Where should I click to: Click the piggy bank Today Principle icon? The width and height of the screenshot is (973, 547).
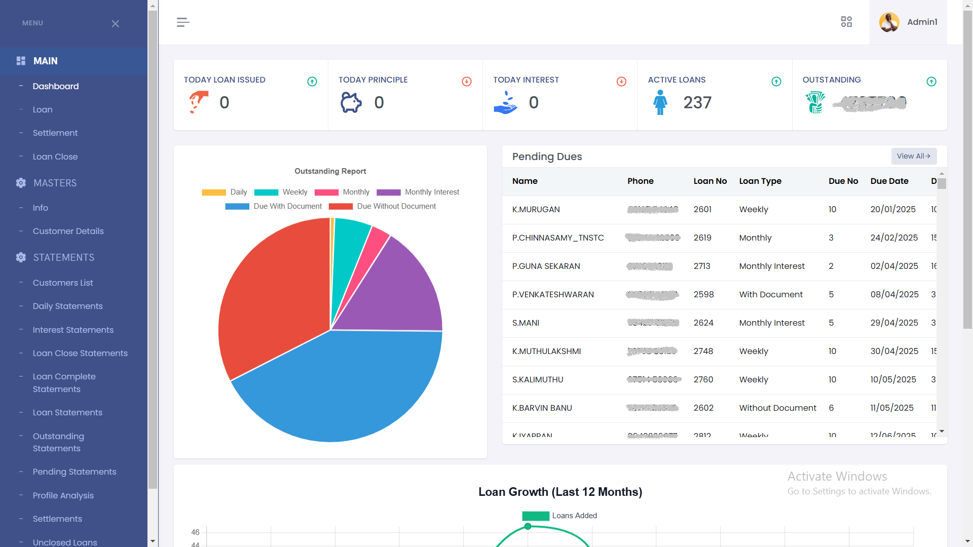(351, 102)
